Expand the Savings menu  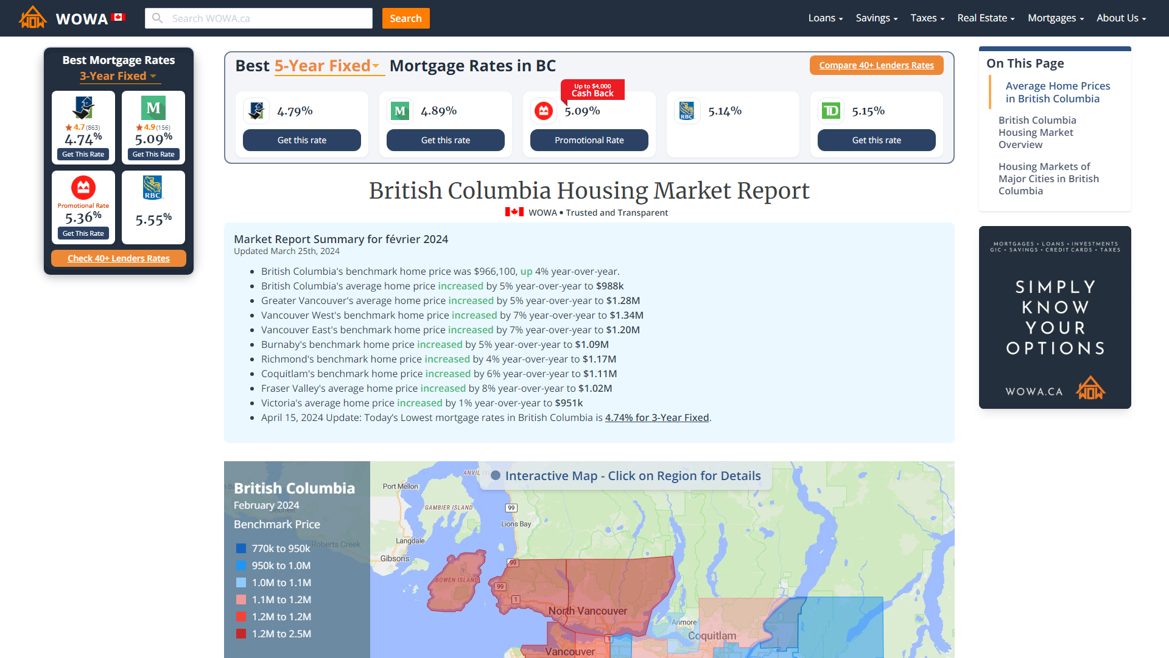pos(877,18)
